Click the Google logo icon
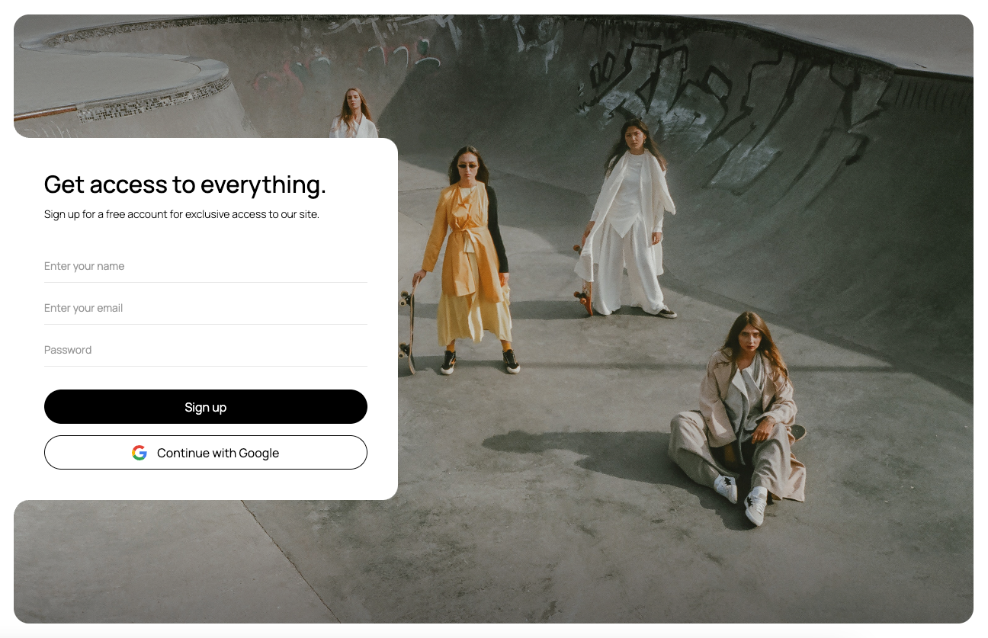Viewport: 988px width, 638px height. pyautogui.click(x=140, y=453)
